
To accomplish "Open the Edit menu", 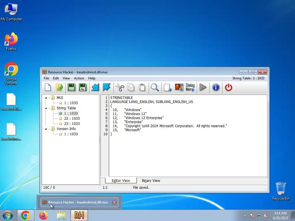I will [56, 78].
